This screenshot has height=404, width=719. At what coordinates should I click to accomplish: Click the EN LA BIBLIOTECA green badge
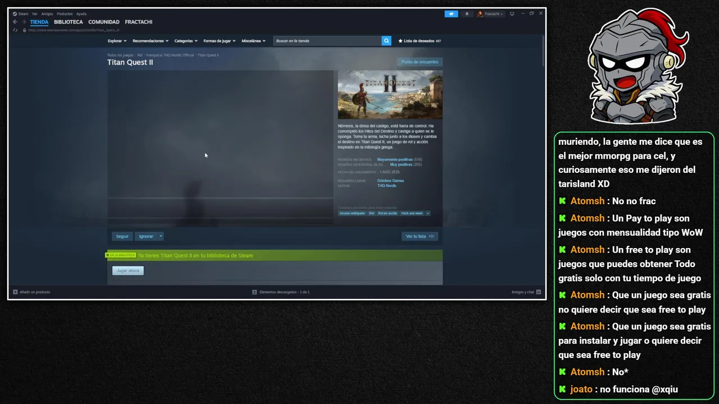pyautogui.click(x=121, y=255)
